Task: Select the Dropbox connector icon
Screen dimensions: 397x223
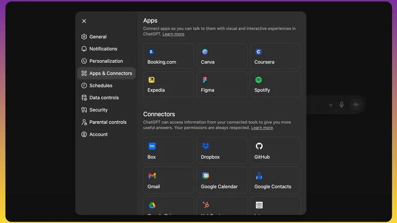Action: (205, 146)
